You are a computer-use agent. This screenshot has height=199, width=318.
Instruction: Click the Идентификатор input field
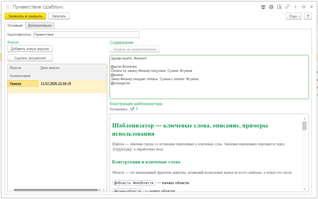pyautogui.click(x=86, y=34)
